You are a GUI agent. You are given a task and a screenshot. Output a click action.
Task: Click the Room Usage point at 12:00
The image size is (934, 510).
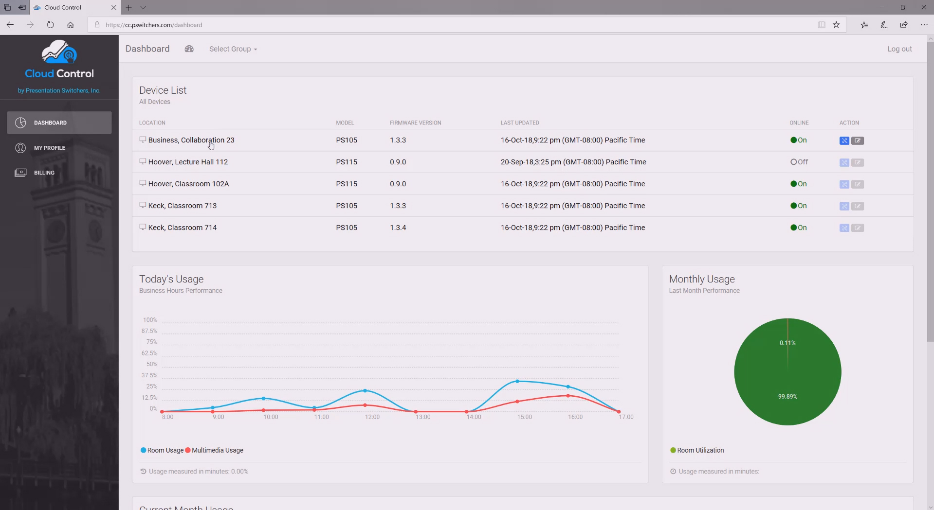pos(365,390)
